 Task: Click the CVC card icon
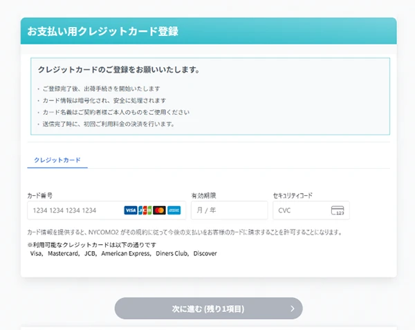338,210
